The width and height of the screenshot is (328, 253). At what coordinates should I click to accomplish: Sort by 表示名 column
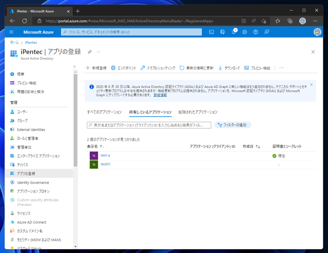[96, 146]
